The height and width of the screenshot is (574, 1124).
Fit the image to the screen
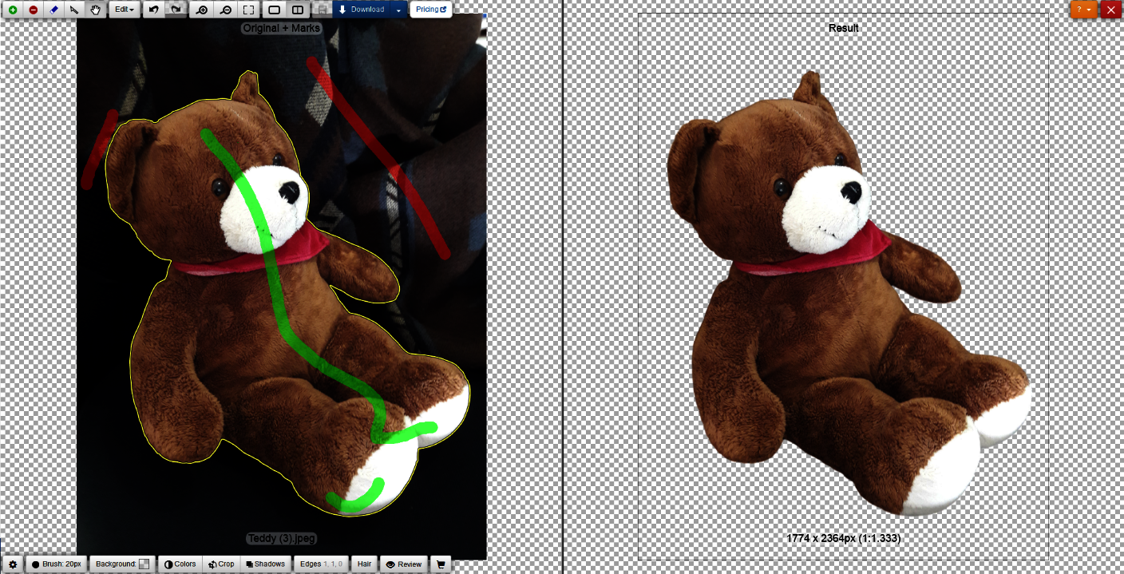pyautogui.click(x=247, y=10)
